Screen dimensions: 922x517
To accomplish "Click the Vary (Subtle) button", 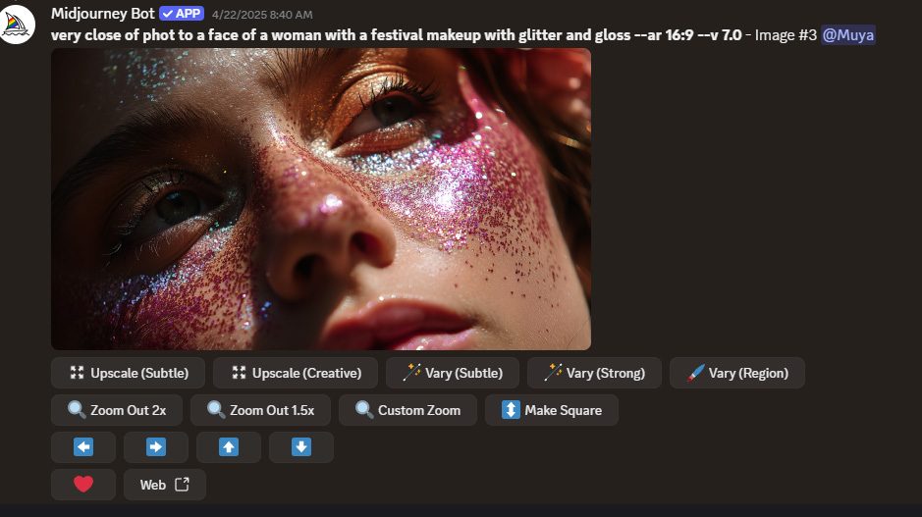I will [x=453, y=373].
